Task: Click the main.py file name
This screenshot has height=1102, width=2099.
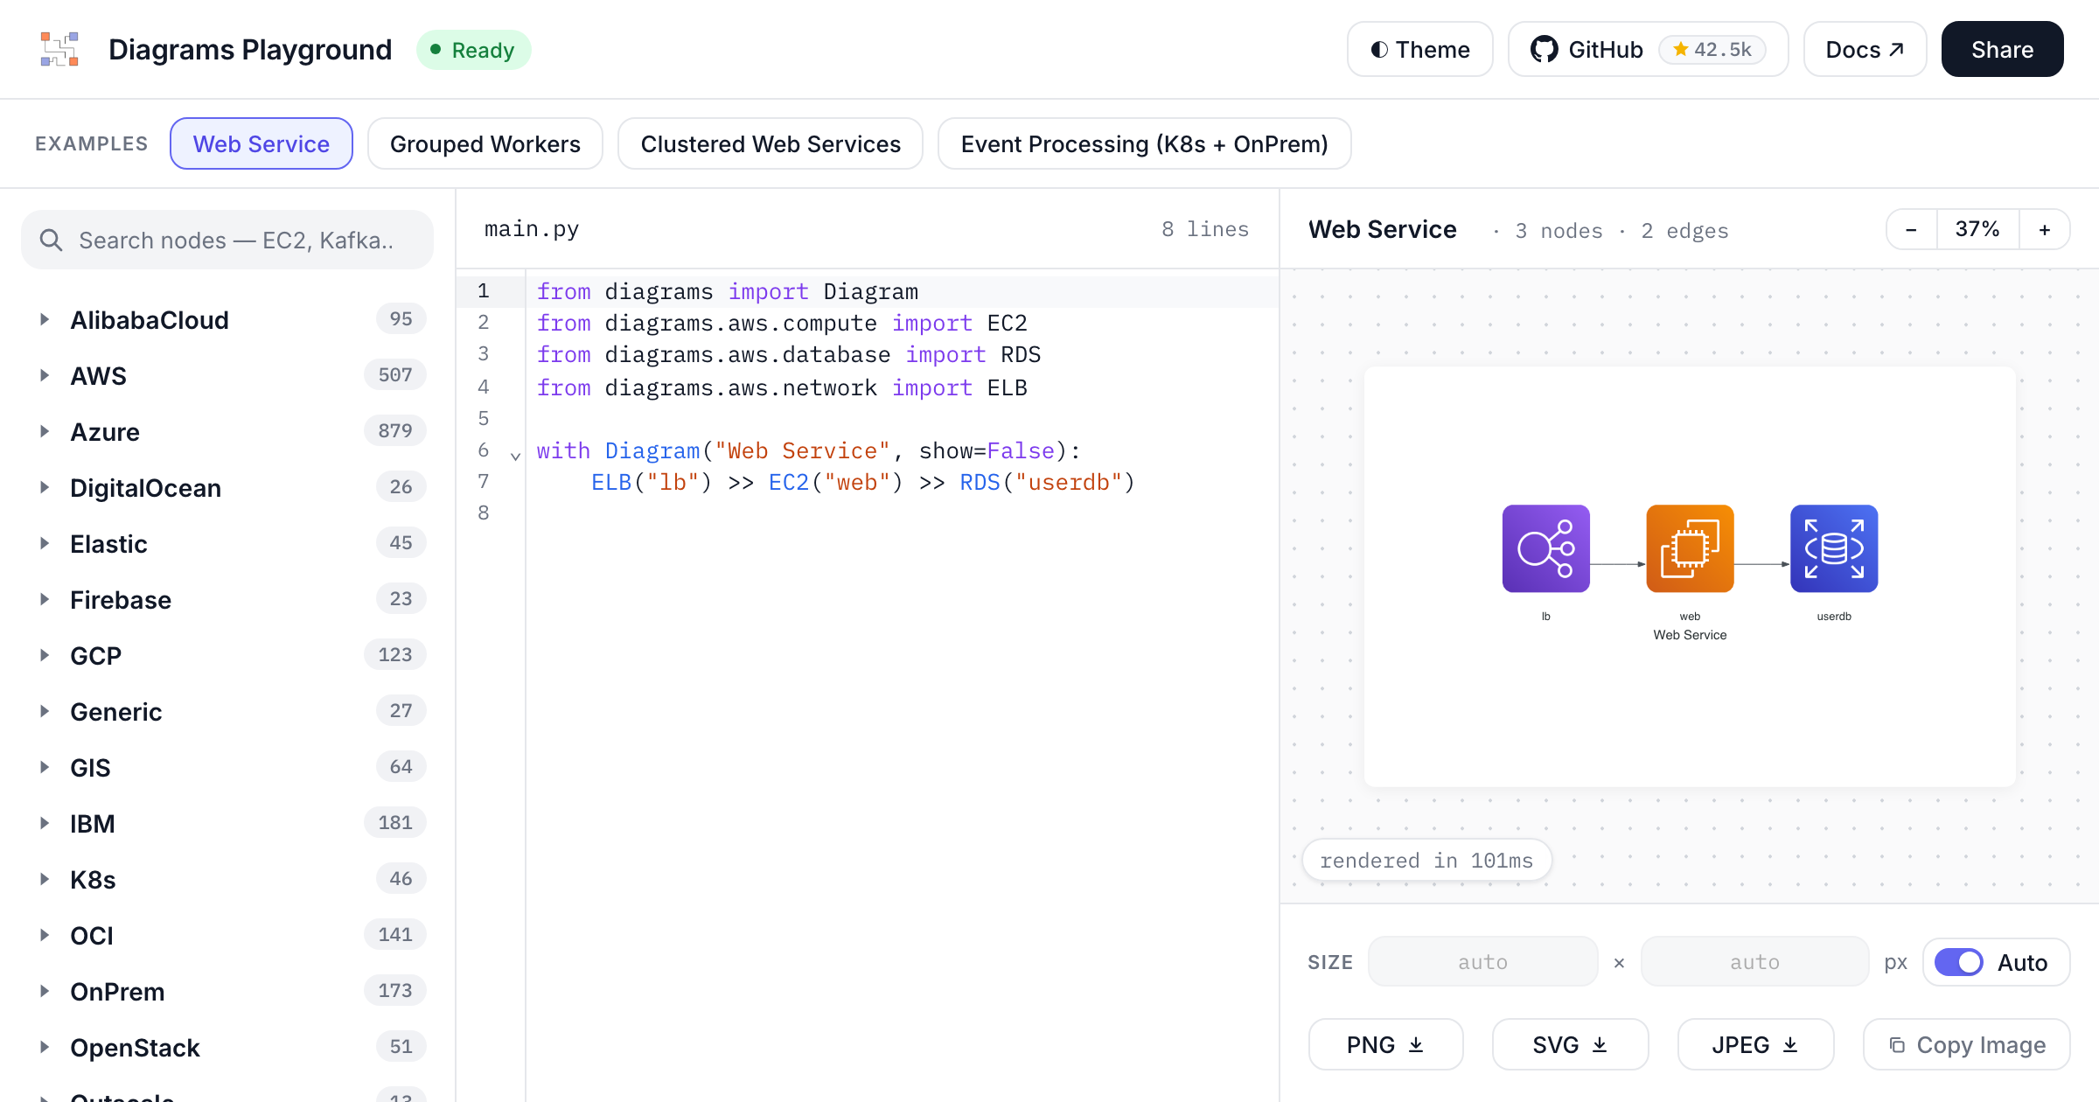Action: [532, 229]
